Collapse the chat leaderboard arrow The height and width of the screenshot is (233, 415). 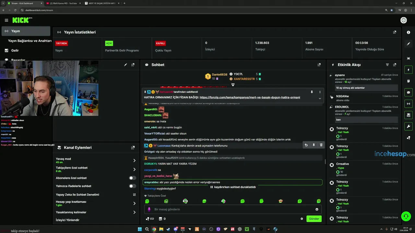233,85
